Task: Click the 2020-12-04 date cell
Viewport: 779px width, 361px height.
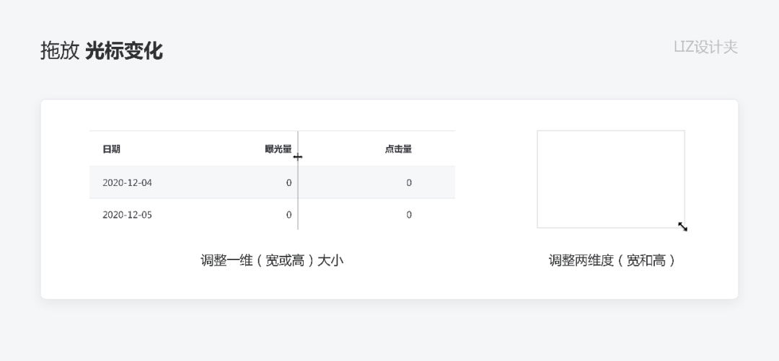Action: click(x=127, y=183)
